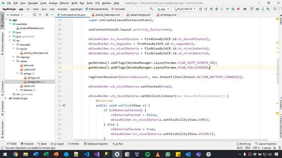Open the app run configuration dropdown
Screen dimensions: 282x158
pos(163,9)
